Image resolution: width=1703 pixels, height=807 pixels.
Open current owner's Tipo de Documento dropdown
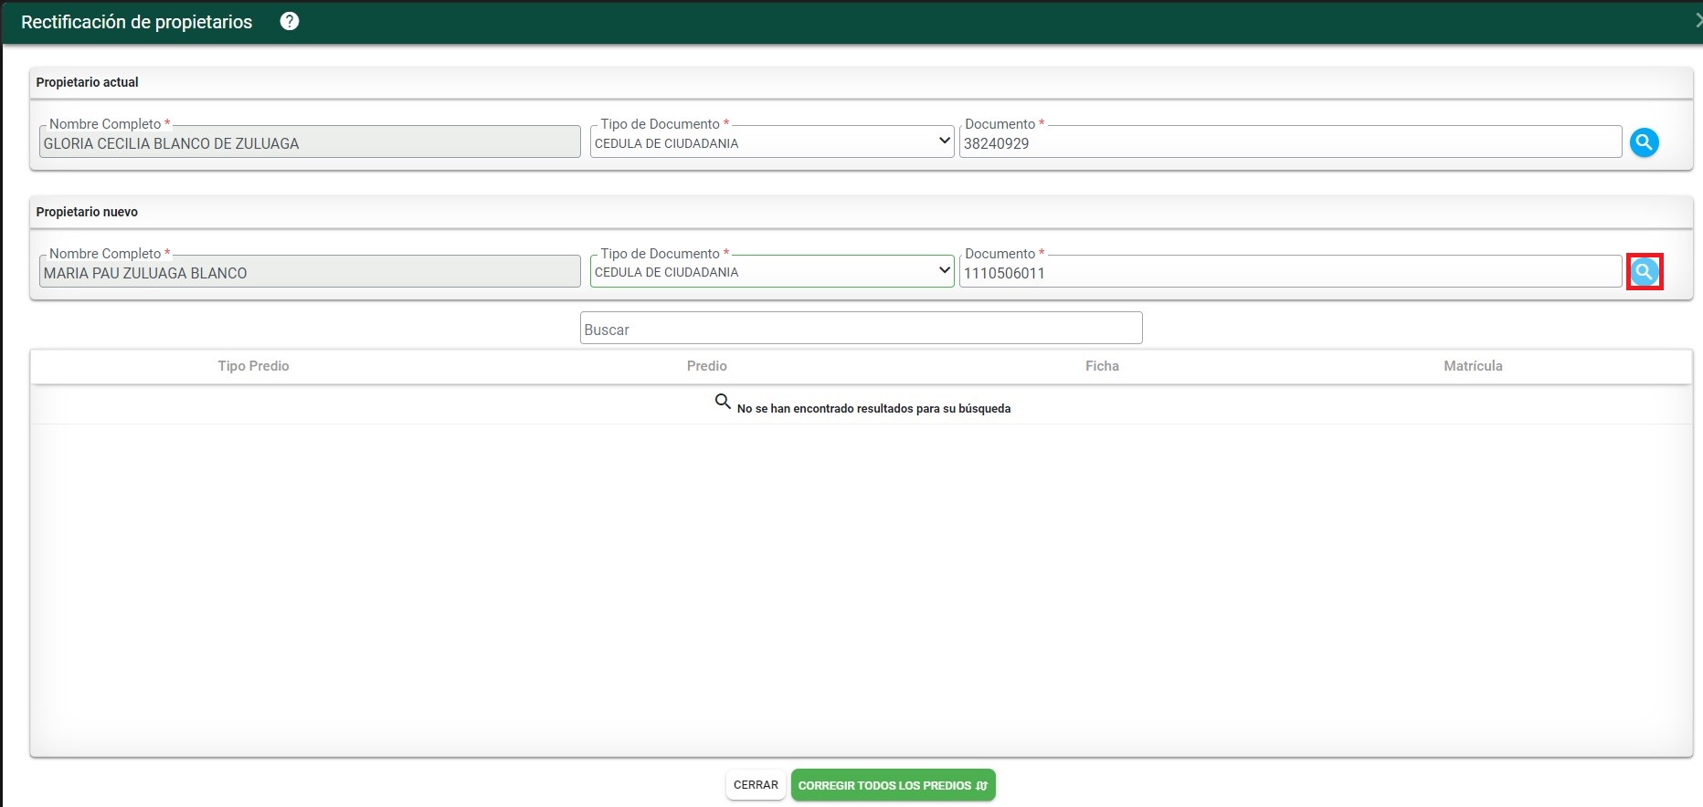coord(771,142)
